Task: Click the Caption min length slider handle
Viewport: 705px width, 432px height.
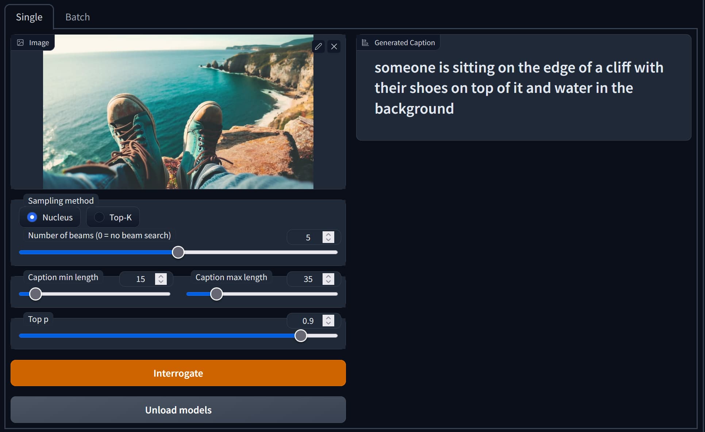Action: [x=35, y=294]
